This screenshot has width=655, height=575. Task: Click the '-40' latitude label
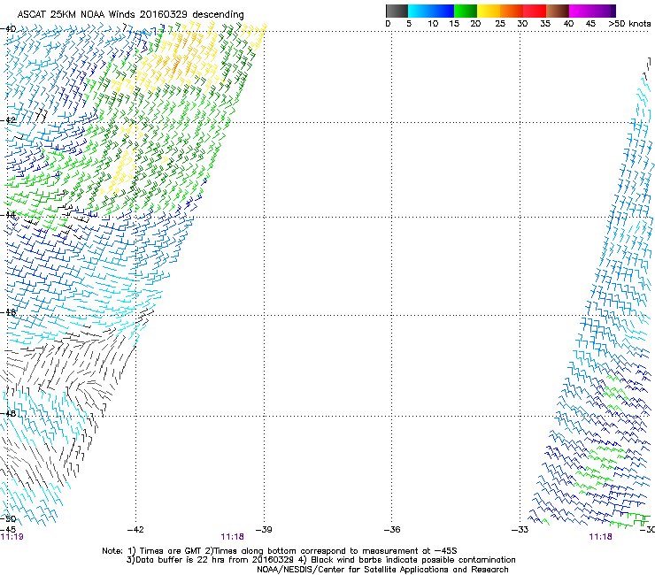pyautogui.click(x=8, y=29)
